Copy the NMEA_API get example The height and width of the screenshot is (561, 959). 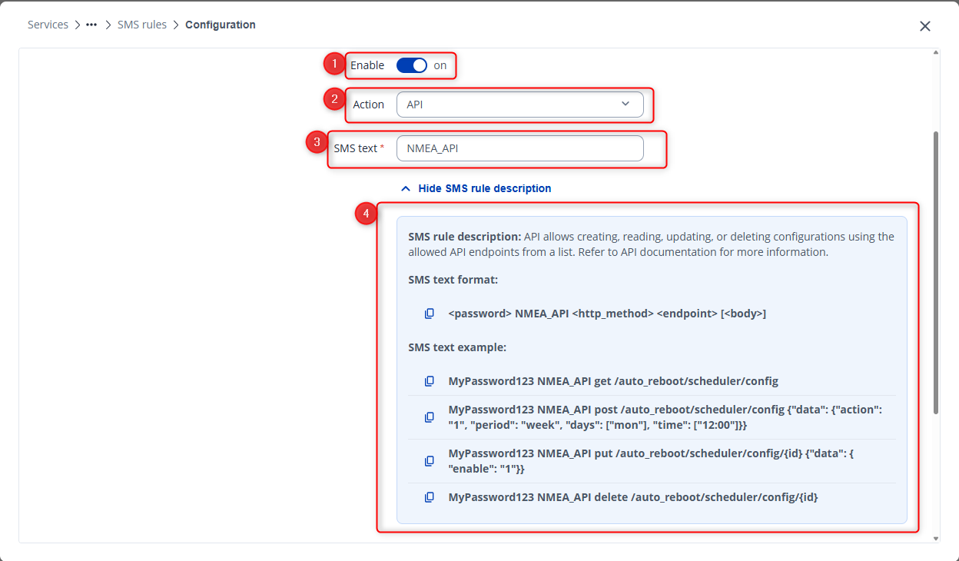click(430, 381)
